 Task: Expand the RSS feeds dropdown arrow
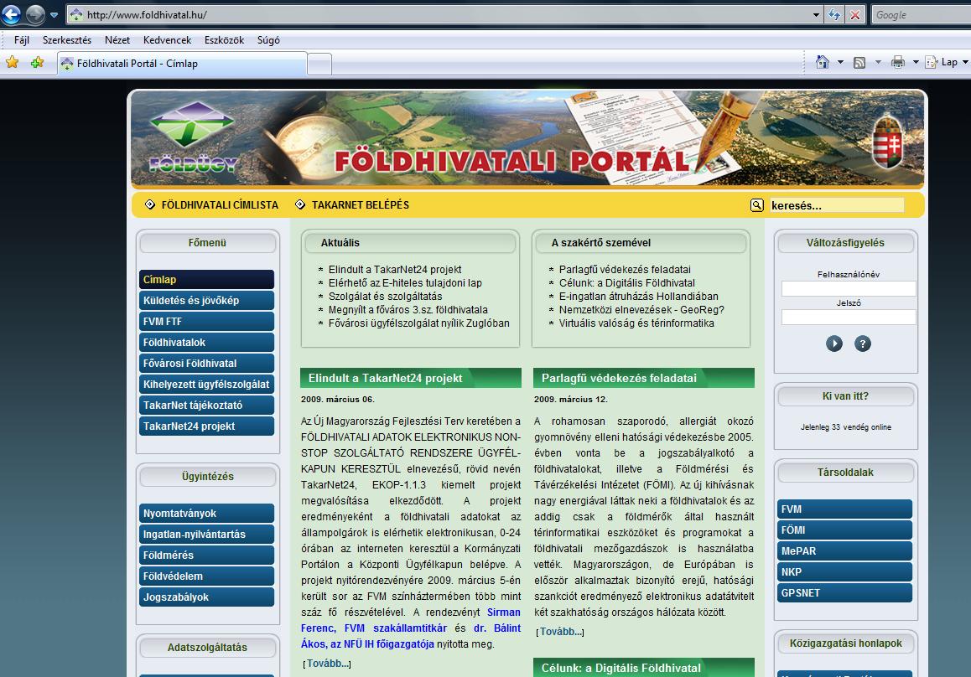[878, 62]
